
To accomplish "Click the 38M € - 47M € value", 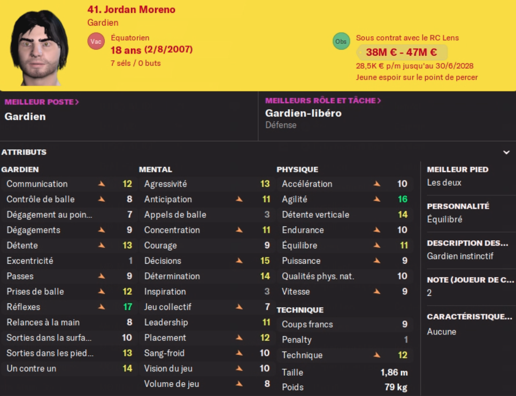I will pyautogui.click(x=402, y=52).
